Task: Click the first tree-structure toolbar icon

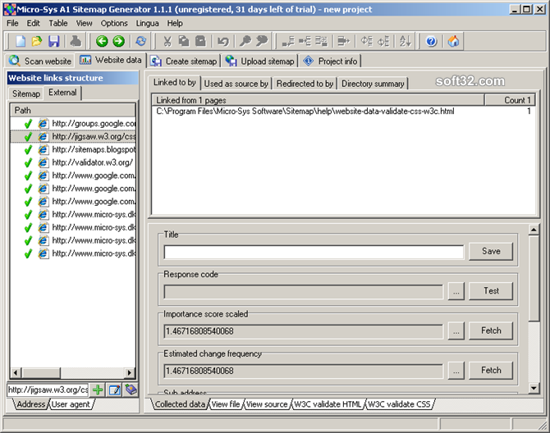Action: [x=288, y=41]
